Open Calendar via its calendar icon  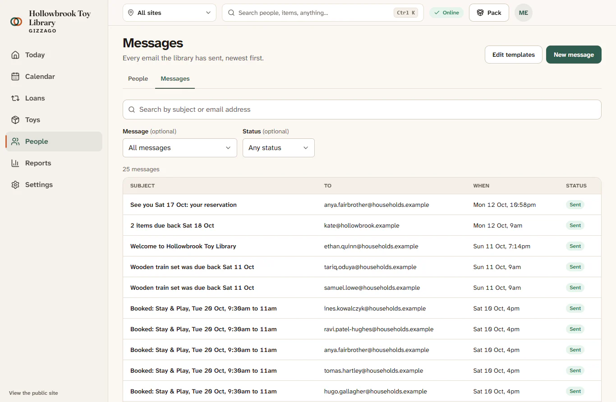[x=15, y=77]
